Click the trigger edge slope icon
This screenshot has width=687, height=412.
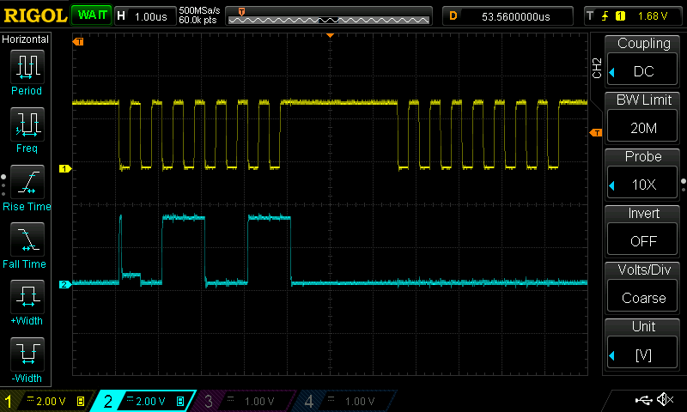point(605,16)
